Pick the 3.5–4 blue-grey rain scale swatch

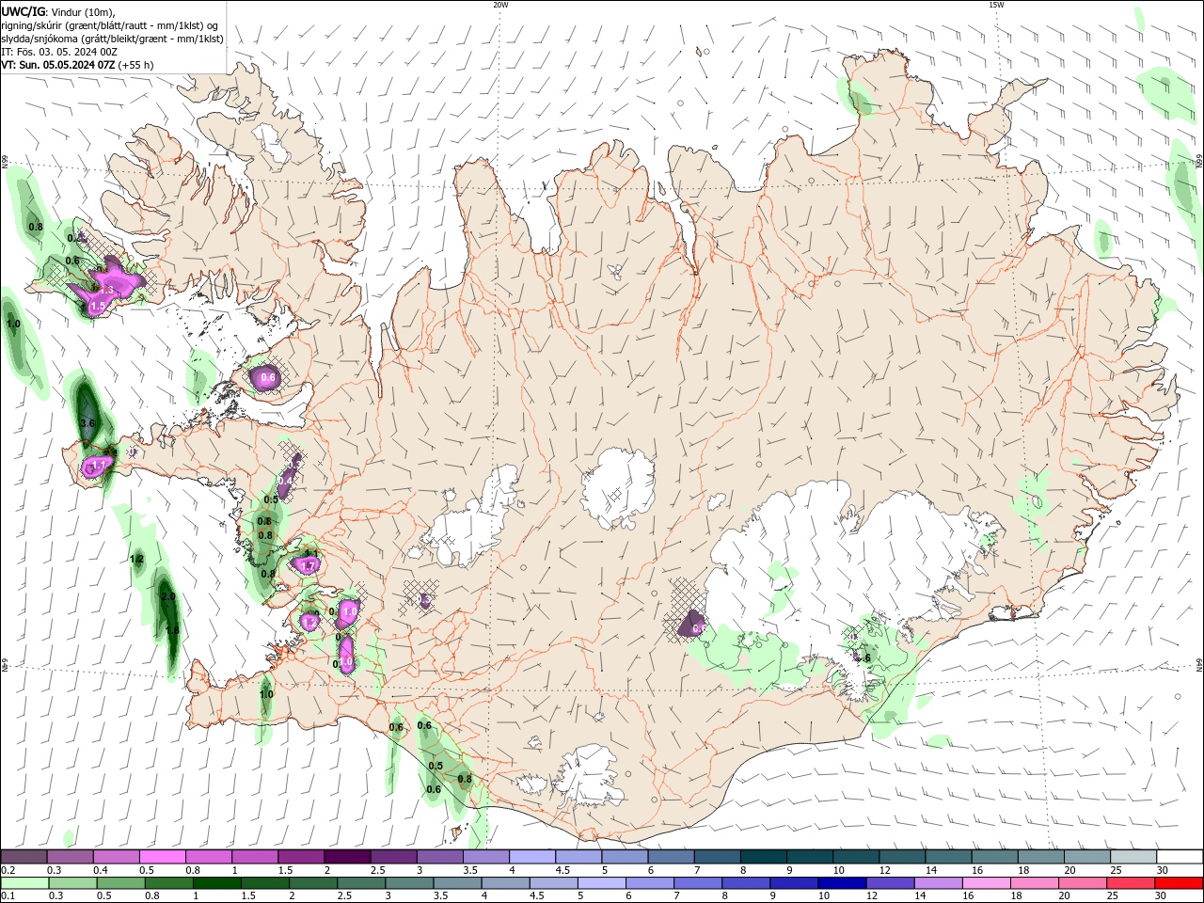pyautogui.click(x=458, y=883)
